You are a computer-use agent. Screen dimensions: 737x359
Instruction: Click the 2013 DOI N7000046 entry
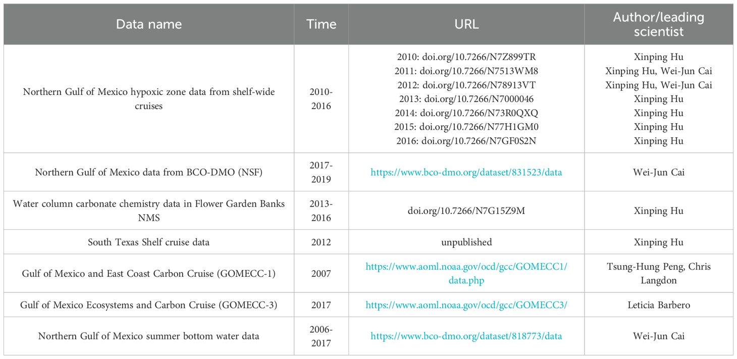pos(466,99)
